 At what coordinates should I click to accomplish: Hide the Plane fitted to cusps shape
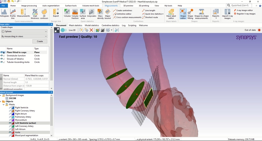click(x=1, y=52)
